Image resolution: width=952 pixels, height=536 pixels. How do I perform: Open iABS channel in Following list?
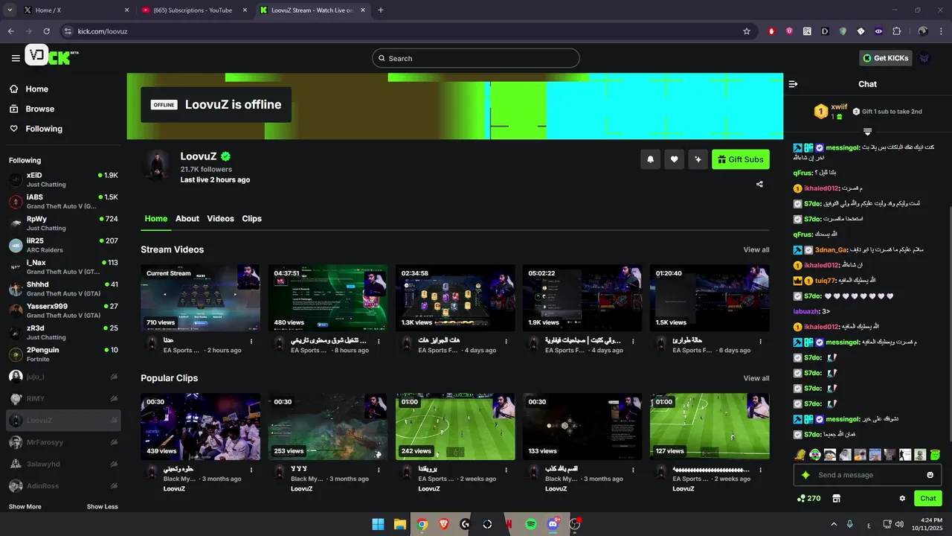tap(63, 201)
